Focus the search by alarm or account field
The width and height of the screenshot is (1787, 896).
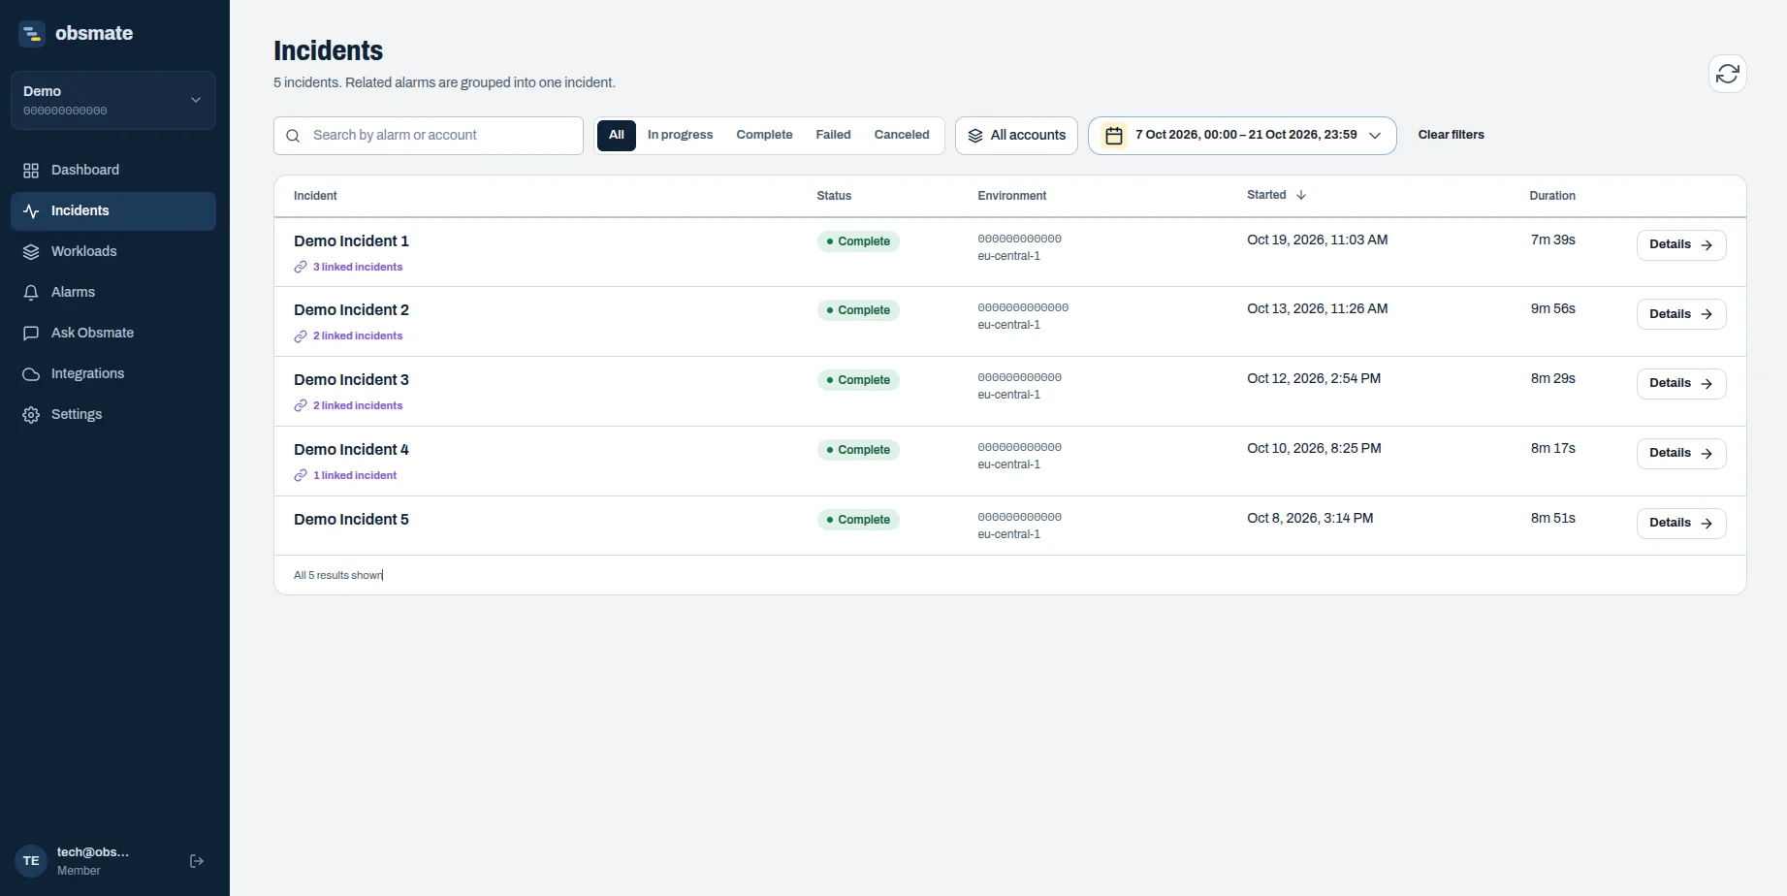click(429, 136)
